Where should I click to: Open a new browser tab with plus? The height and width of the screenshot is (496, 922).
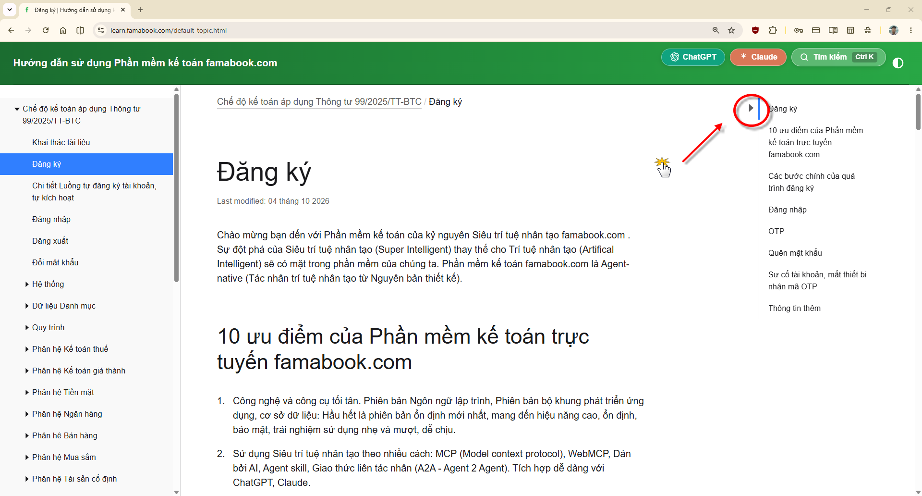click(x=140, y=10)
